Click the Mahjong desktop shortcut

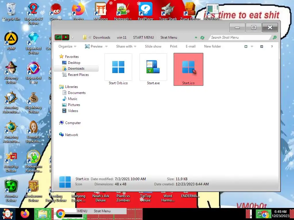[101, 11]
